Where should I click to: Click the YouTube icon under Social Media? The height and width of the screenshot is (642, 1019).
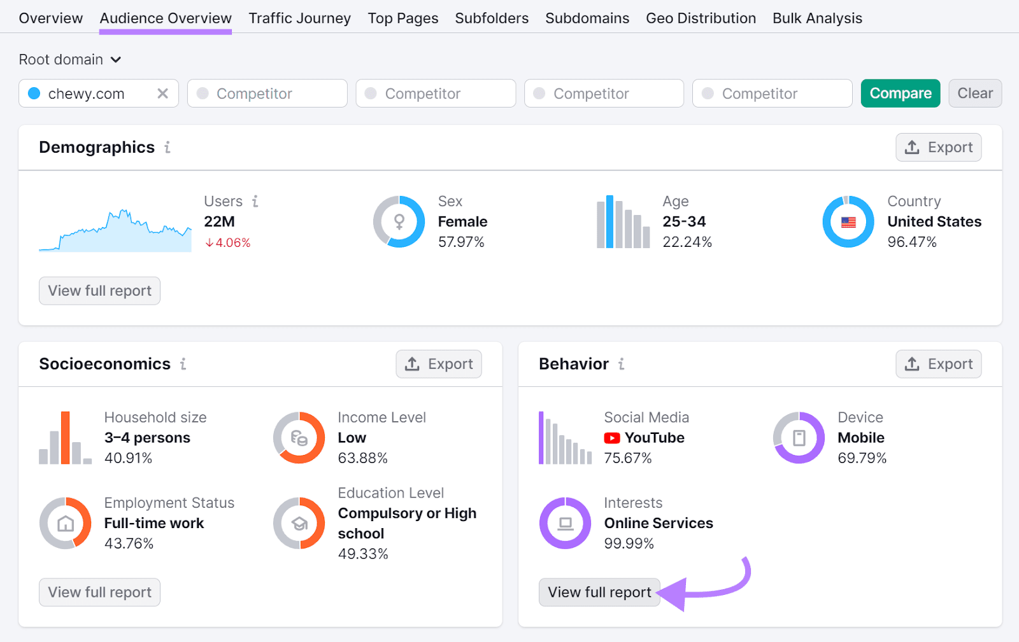(612, 438)
